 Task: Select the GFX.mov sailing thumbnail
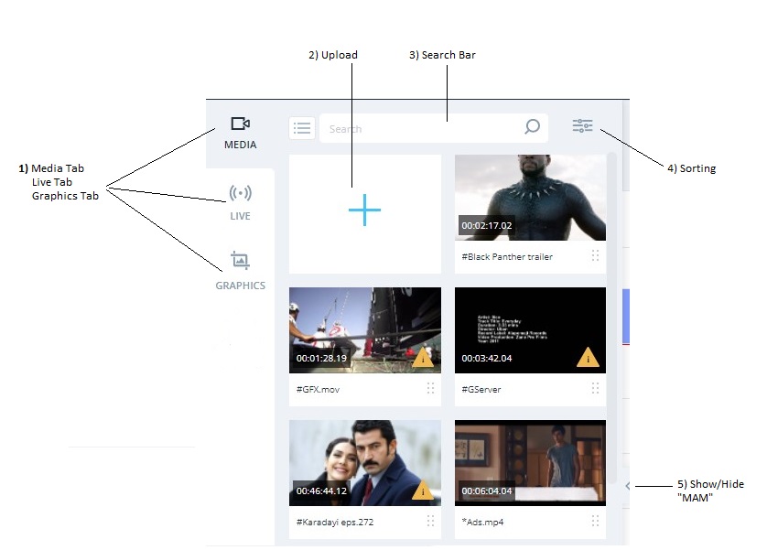[364, 329]
